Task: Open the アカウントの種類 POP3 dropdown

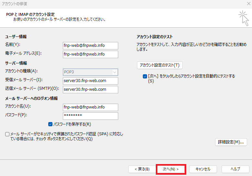Action: tap(90, 72)
